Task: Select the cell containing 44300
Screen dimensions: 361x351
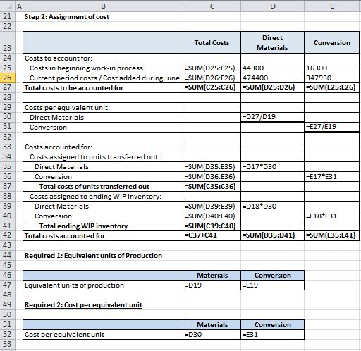Action: [x=272, y=68]
